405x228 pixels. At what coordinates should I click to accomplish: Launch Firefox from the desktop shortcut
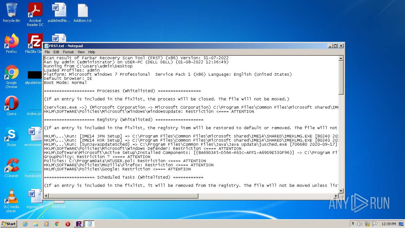[11, 44]
